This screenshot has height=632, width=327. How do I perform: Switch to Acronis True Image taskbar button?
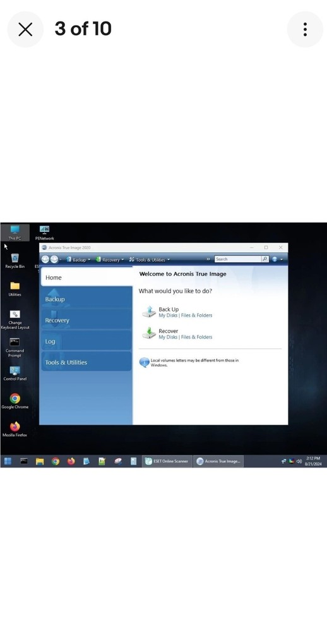218,461
